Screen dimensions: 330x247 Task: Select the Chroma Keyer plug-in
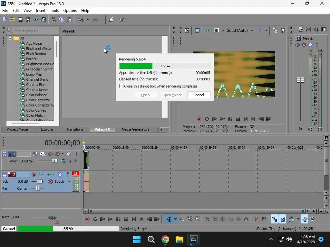click(x=37, y=90)
